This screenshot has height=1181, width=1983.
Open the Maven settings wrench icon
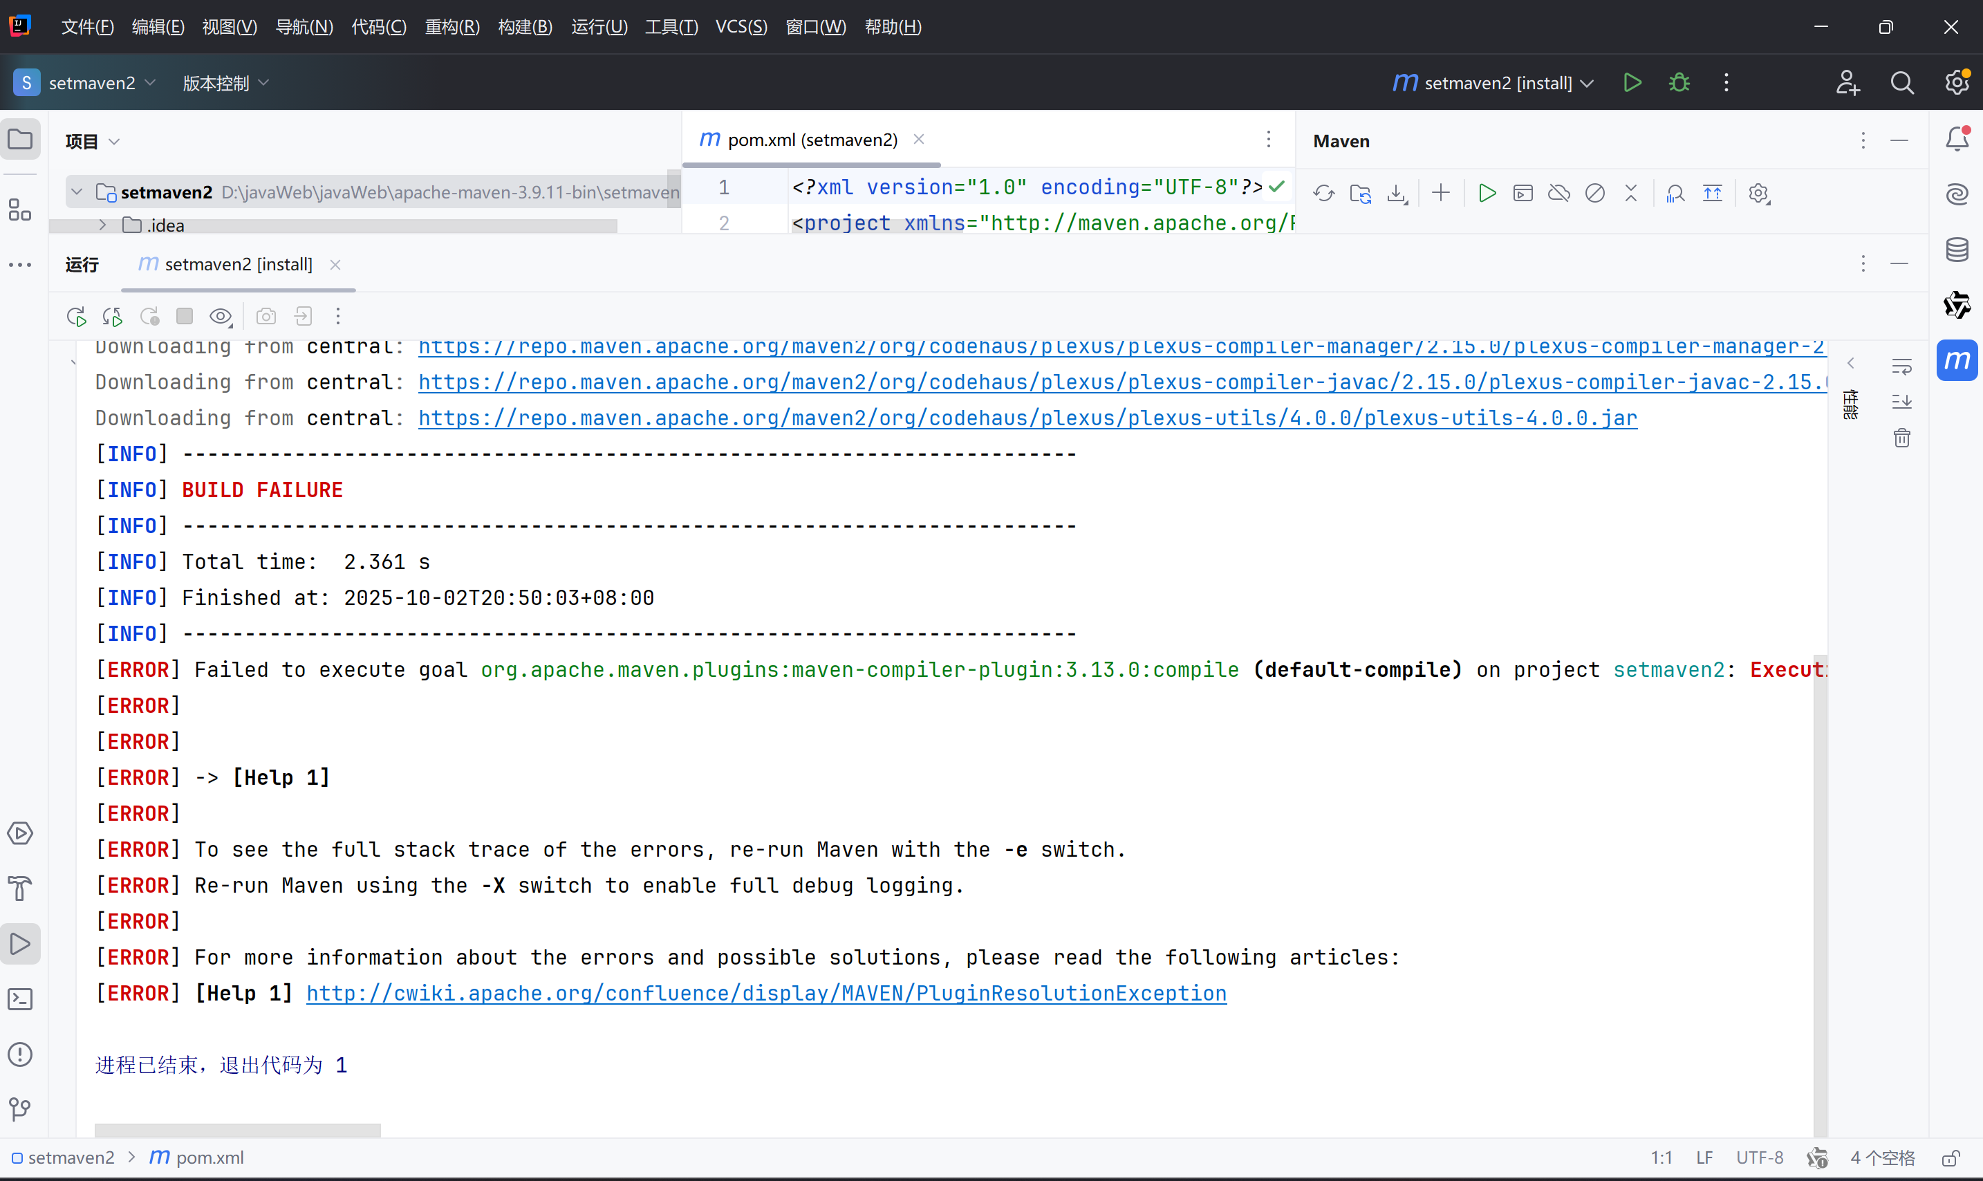coord(1758,194)
